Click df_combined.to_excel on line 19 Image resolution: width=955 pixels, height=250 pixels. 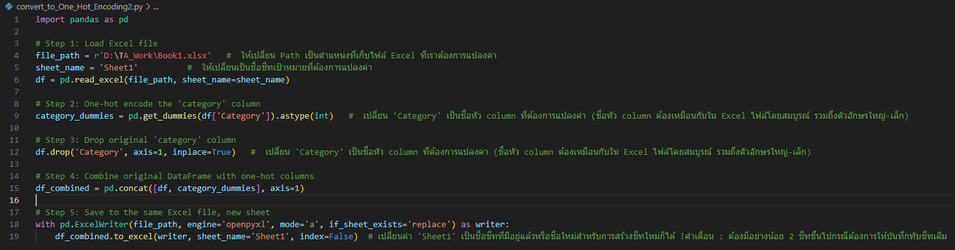[104, 236]
